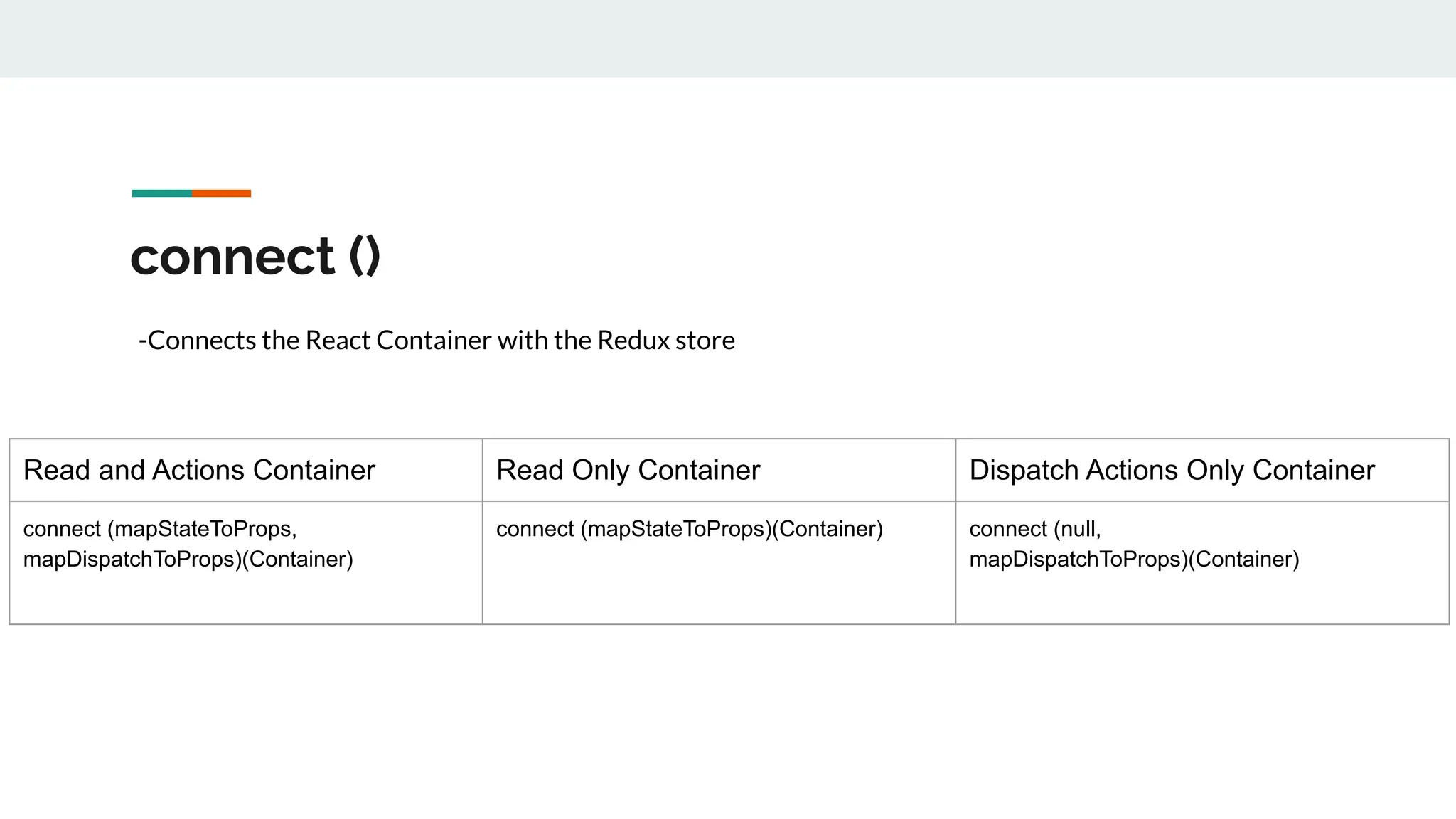Viewport: 1456px width, 819px height.
Task: Click the cell with connect (null, mapDispatchToProps)(Container)
Action: [1202, 562]
